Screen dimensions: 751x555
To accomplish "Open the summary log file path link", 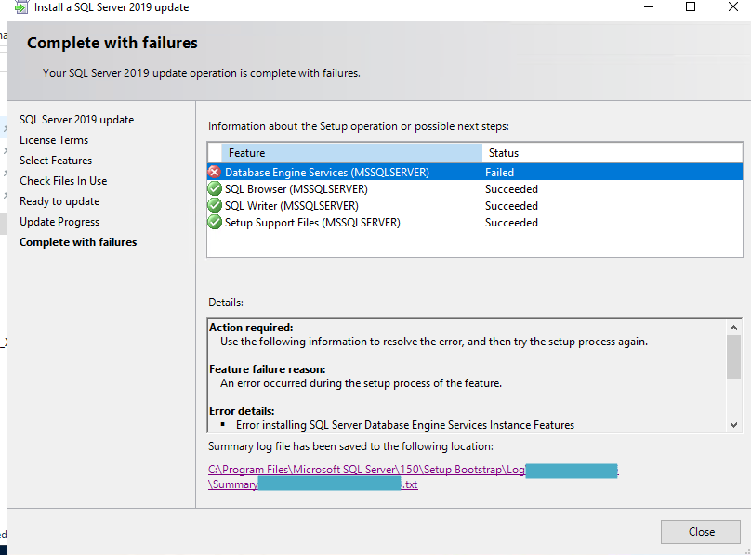I will pos(366,470).
